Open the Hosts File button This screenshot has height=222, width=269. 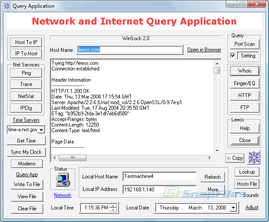tap(247, 184)
